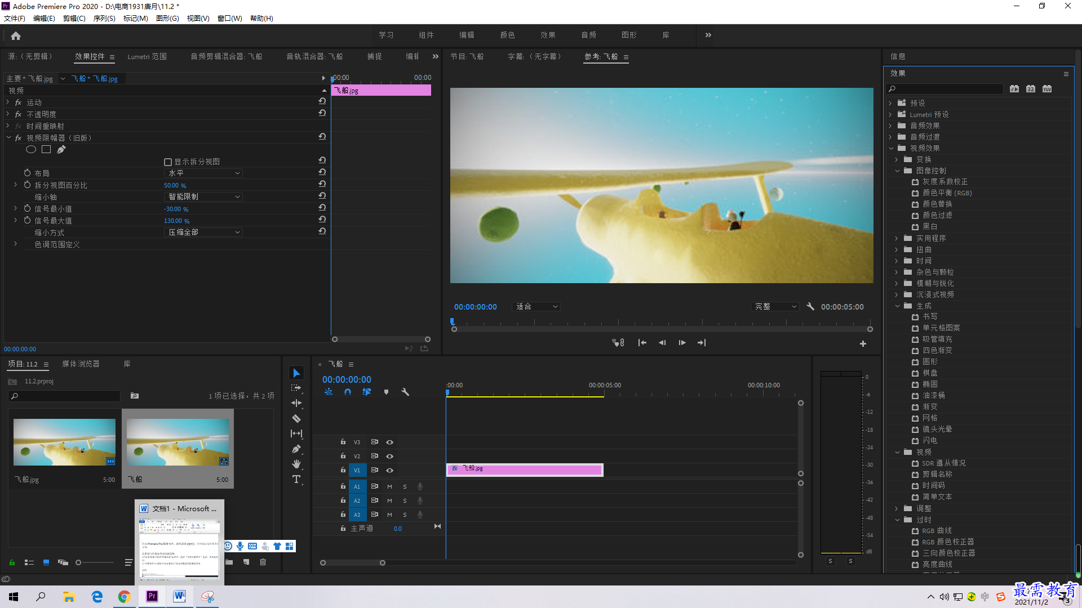Step back one frame in monitor
The height and width of the screenshot is (608, 1082).
662,342
